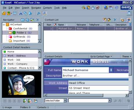Viewport: 134px width, 110px height.
Task: Click the Full Name field containing Michael Surname
Action: coord(86,70)
